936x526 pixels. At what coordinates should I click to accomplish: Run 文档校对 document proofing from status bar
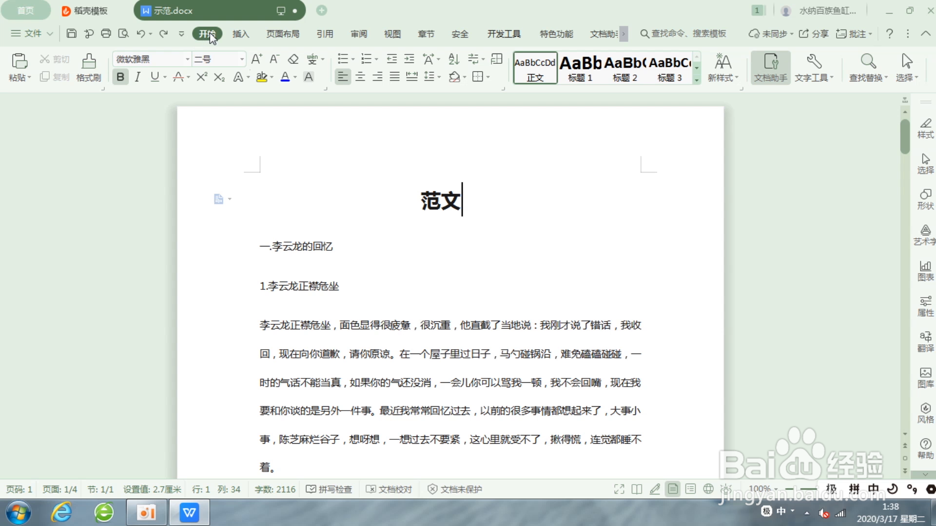[389, 489]
